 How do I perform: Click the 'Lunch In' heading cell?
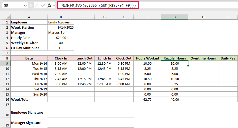[104, 58]
